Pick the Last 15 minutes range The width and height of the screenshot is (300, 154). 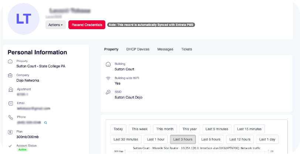pyautogui.click(x=249, y=129)
